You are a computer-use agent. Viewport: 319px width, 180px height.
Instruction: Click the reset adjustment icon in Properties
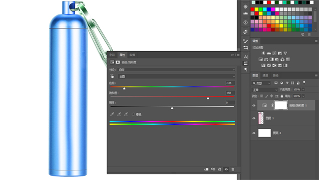pos(219,169)
